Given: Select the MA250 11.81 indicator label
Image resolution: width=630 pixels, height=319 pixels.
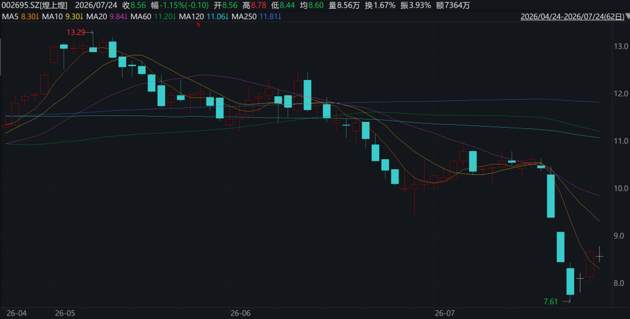Looking at the screenshot, I should tap(256, 16).
